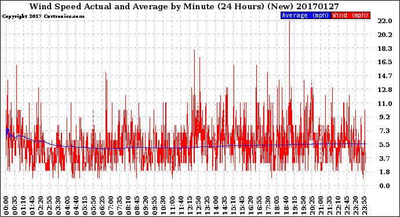Image resolution: width=400 pixels, height=217 pixels.
Task: Select the 0.0 y-axis label
Action: tap(385, 186)
